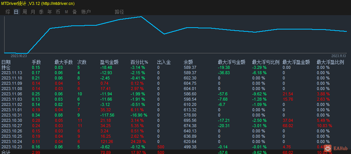Click the 70.89 total profit value

pyautogui.click(x=106, y=152)
